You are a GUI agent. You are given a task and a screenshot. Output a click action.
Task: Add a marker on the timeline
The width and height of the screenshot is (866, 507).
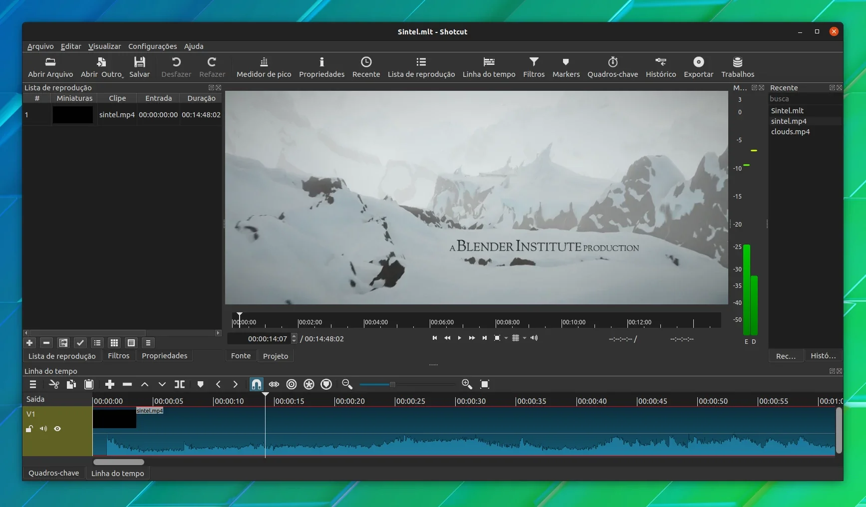(x=200, y=384)
